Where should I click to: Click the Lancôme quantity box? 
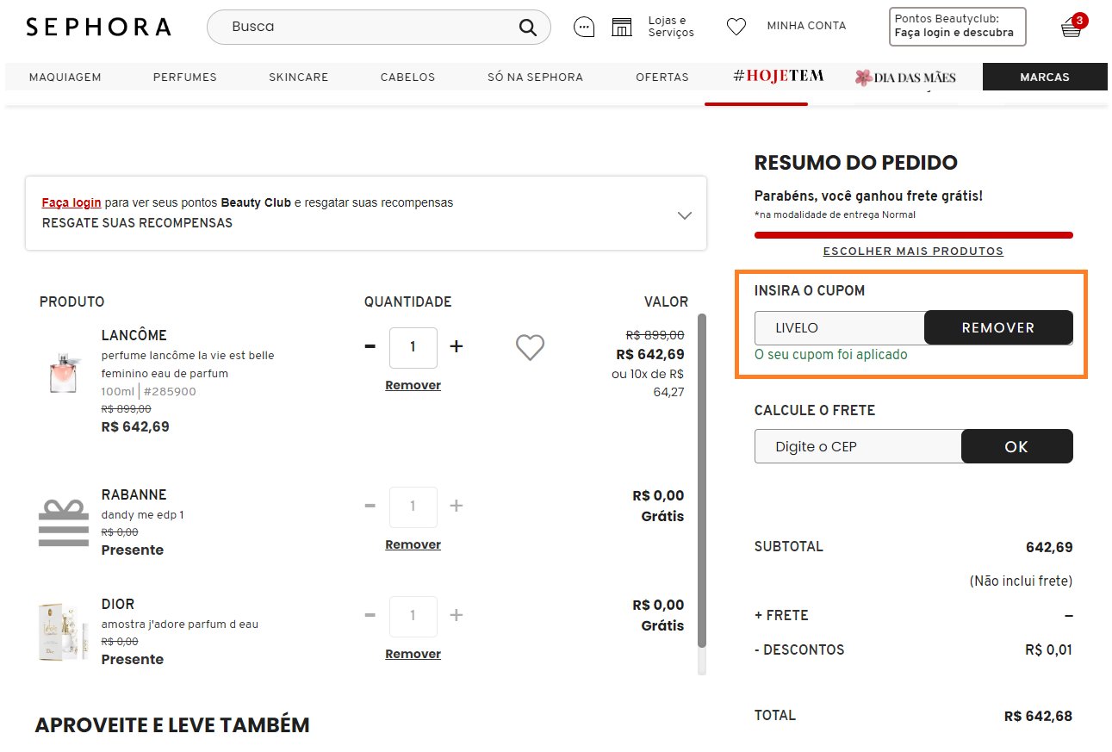tap(413, 347)
